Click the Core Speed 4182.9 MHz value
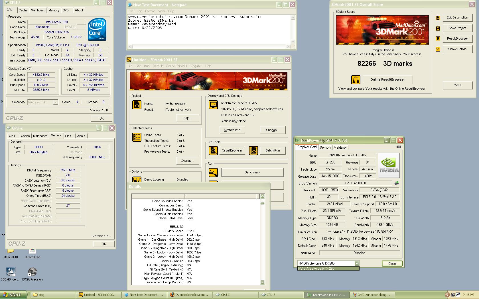Screen dimensions: 479x299 [x=41, y=75]
